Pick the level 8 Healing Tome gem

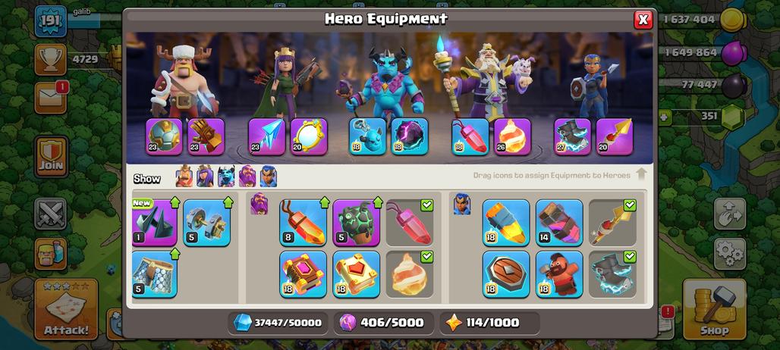coord(304,223)
